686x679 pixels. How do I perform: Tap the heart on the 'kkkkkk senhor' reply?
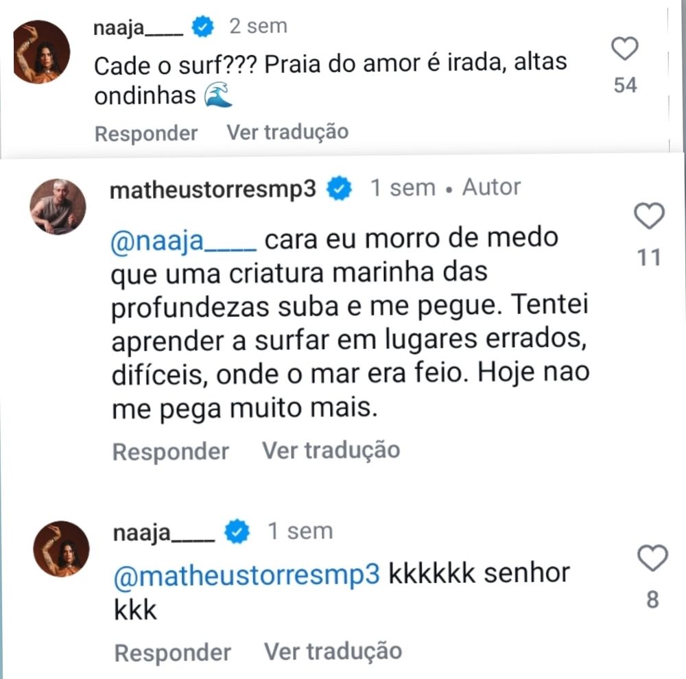653,558
